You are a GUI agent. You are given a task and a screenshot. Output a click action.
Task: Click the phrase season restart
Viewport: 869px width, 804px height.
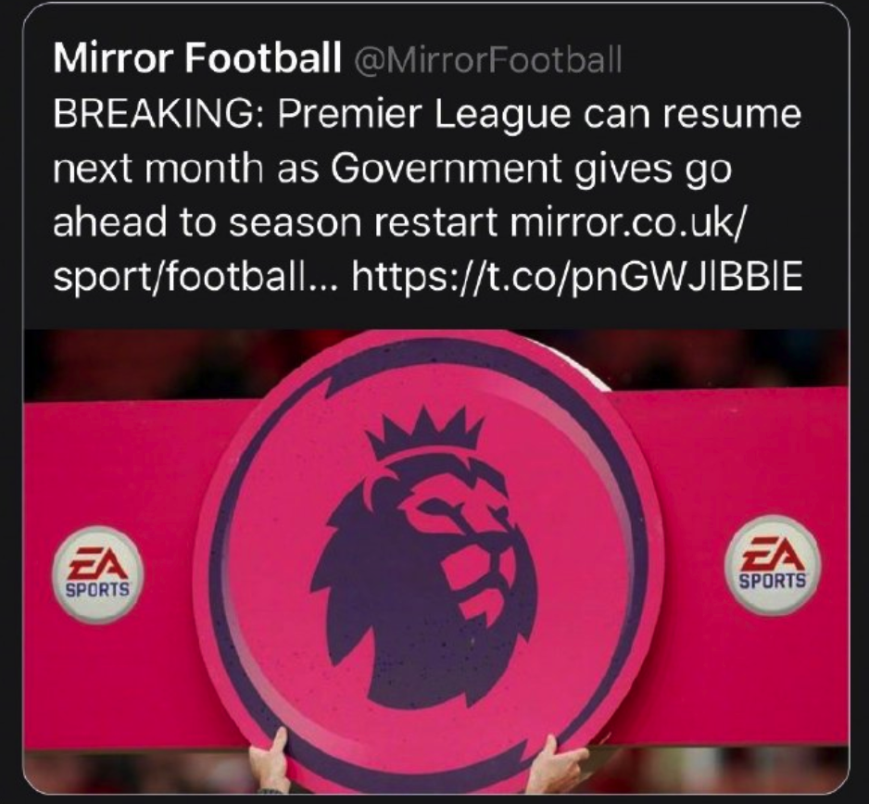click(363, 222)
